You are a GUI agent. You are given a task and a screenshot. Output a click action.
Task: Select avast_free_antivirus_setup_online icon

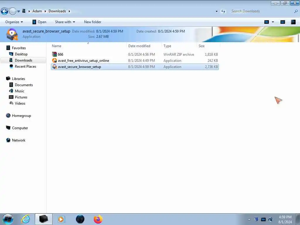(54, 60)
